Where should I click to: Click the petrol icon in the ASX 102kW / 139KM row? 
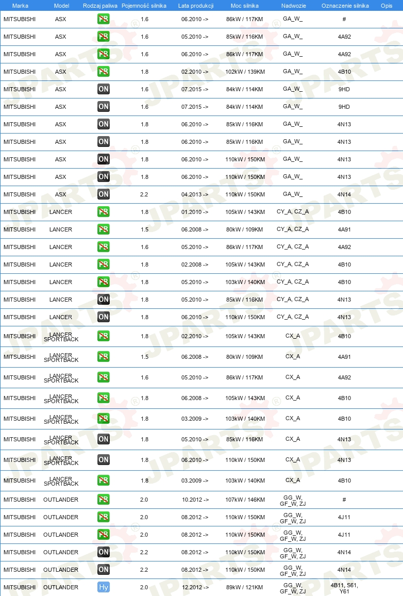(103, 72)
